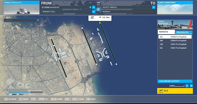This screenshot has height=104, width=197.
Task: Clear the OTHH Hamad Intl departure
Action: [x=90, y=7]
